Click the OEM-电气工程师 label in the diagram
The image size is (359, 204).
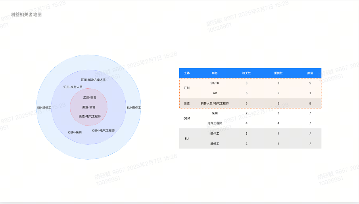[103, 131]
